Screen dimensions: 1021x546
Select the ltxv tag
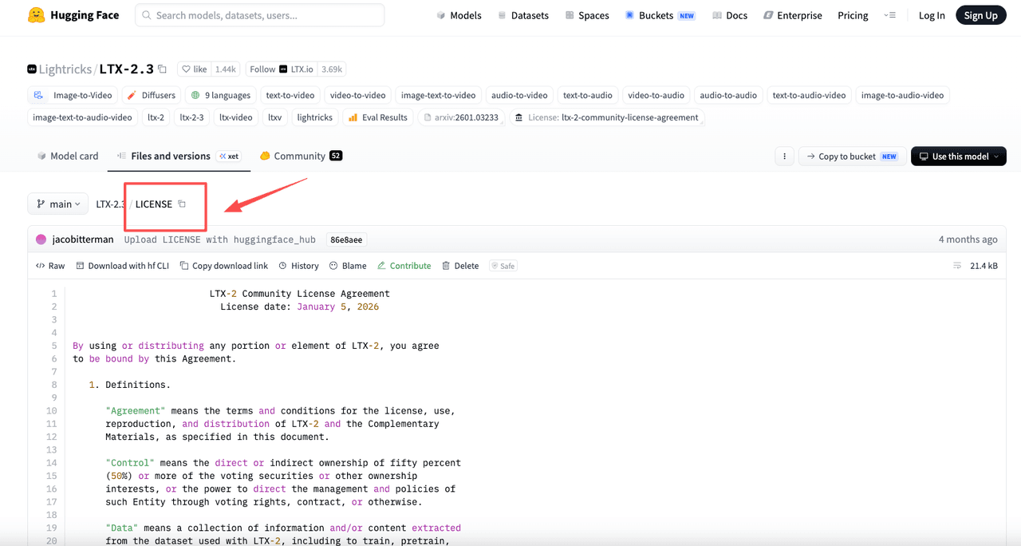pos(274,117)
